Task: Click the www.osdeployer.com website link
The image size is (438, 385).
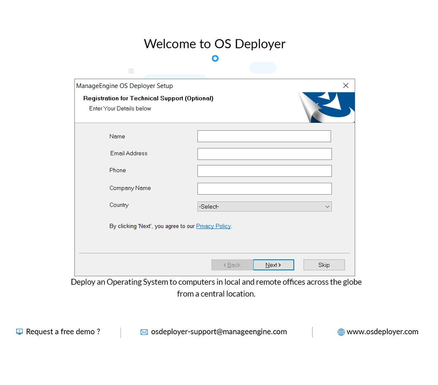Action: point(382,332)
